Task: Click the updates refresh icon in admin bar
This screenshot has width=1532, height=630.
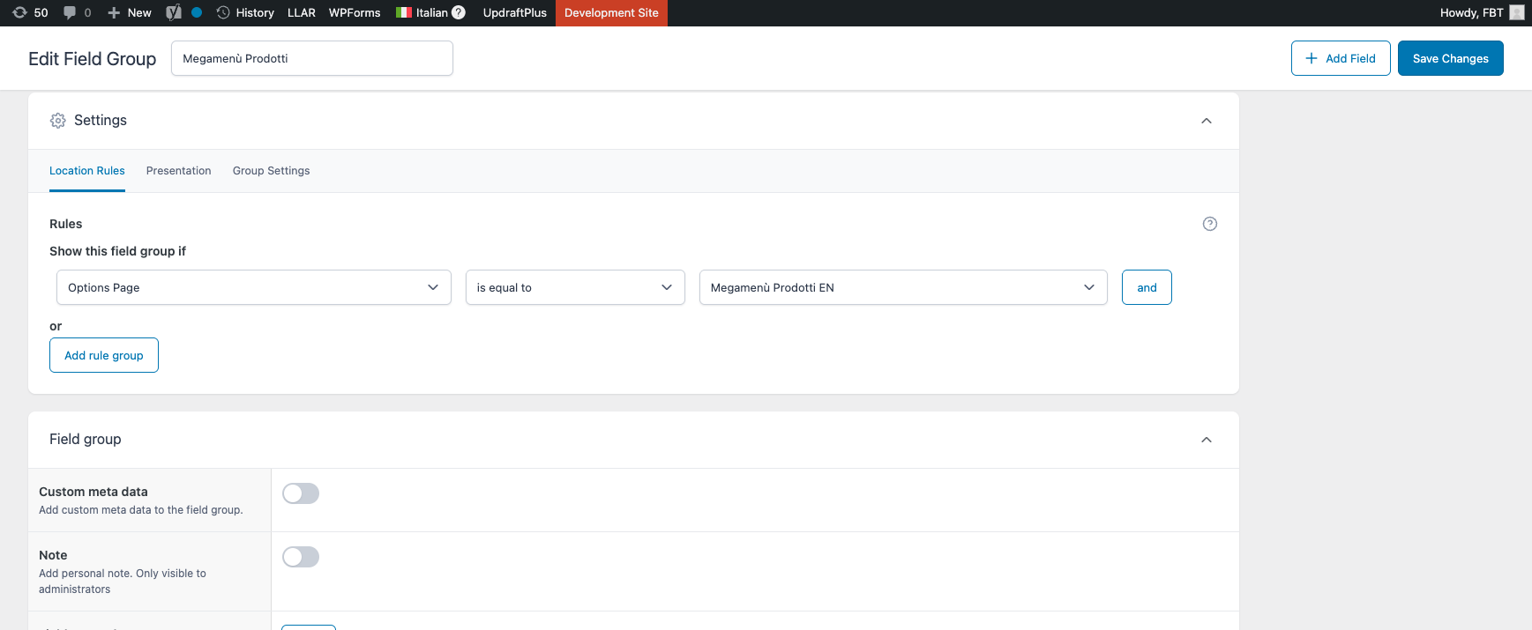Action: click(19, 12)
